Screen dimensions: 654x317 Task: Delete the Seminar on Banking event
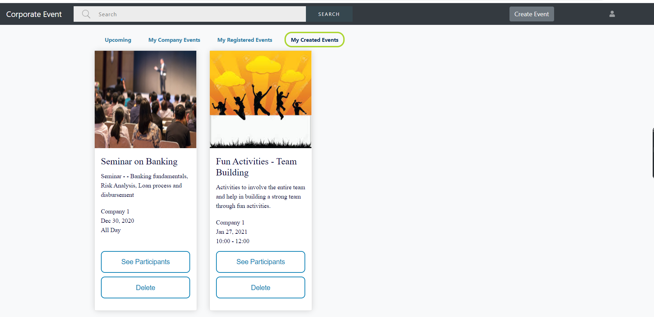tap(146, 288)
